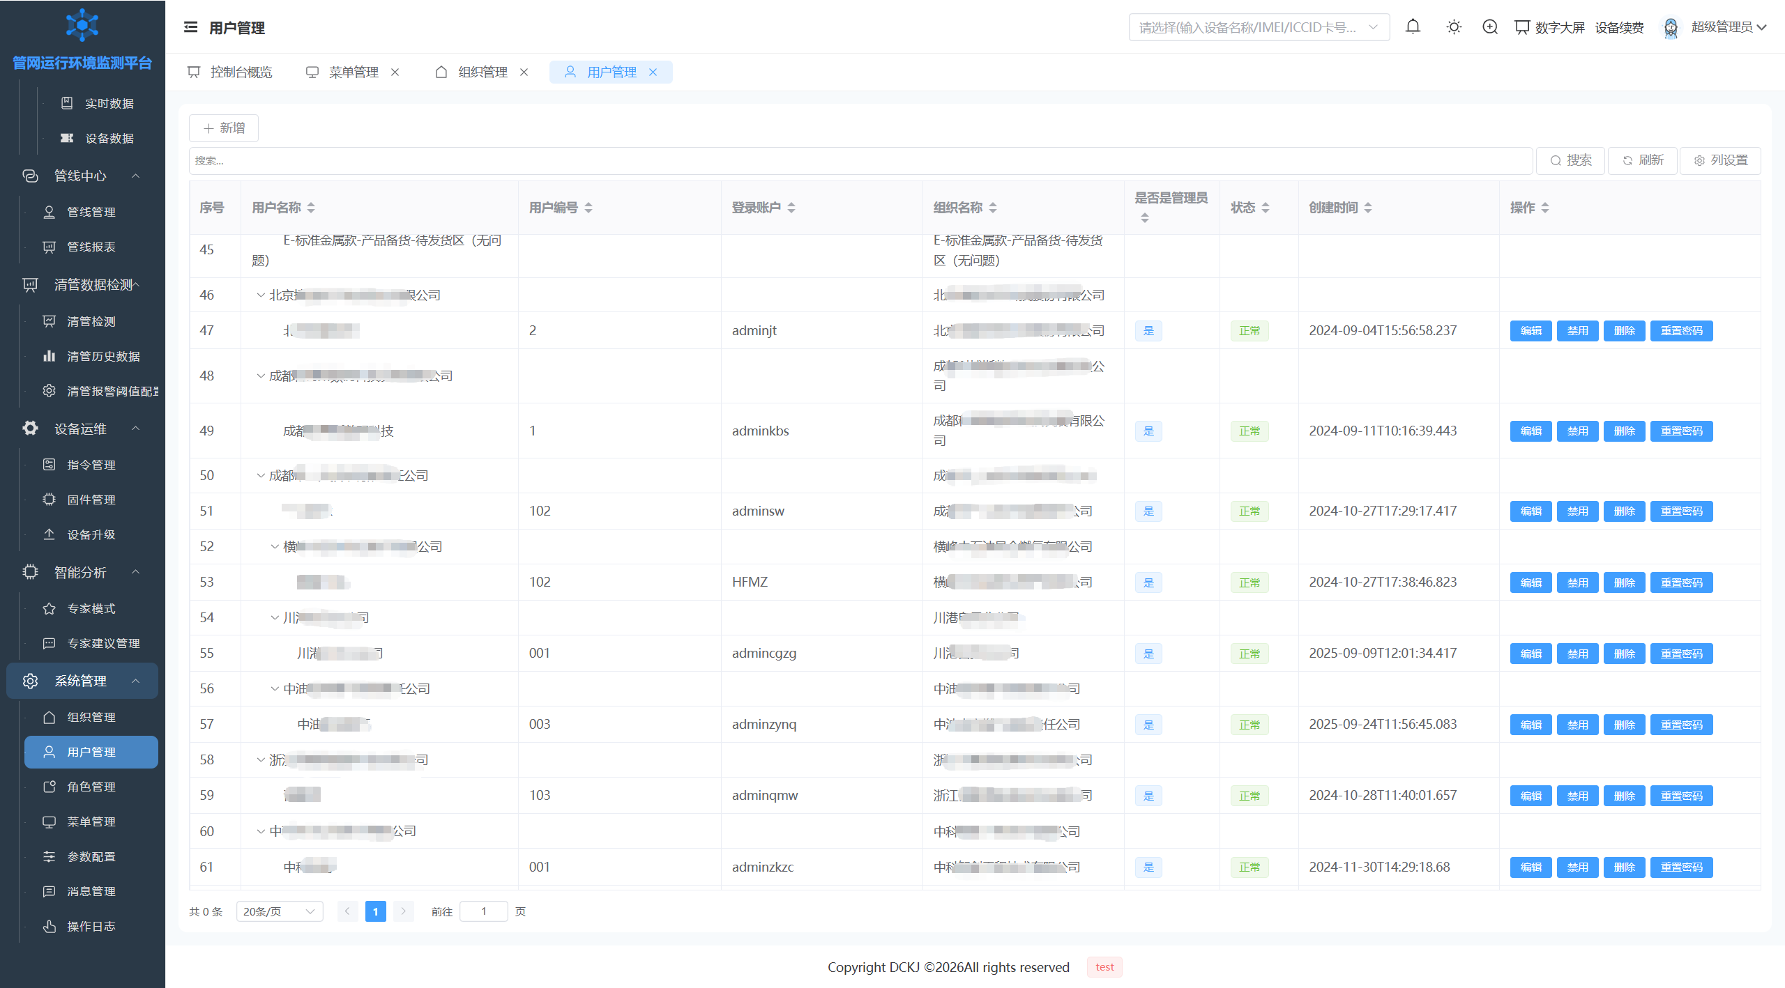
Task: Open 实时数据 in sidebar
Action: pyautogui.click(x=98, y=103)
